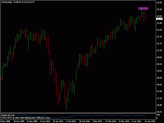Click the 46.80 price axis label
The height and width of the screenshot is (123, 164).
coord(159,105)
